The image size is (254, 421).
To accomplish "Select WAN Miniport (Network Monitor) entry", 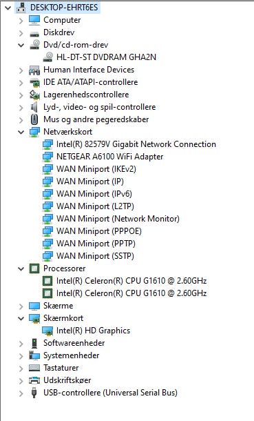I will click(118, 219).
